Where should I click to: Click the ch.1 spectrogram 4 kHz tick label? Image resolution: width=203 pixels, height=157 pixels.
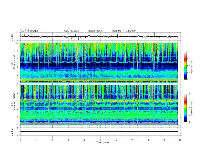[18, 67]
